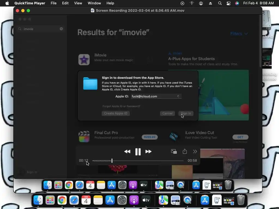Click the user account icon in menu bar
The height and width of the screenshot is (209, 279).
pyautogui.click(x=201, y=3)
